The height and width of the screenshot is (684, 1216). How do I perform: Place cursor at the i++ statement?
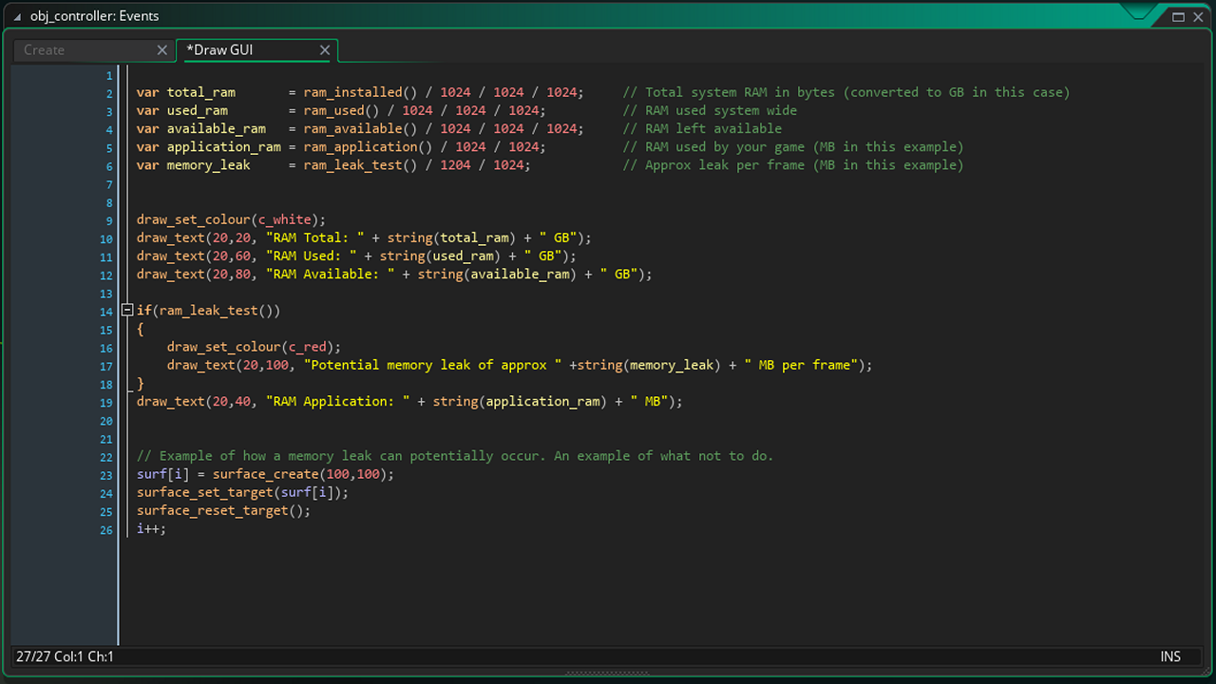click(x=151, y=529)
